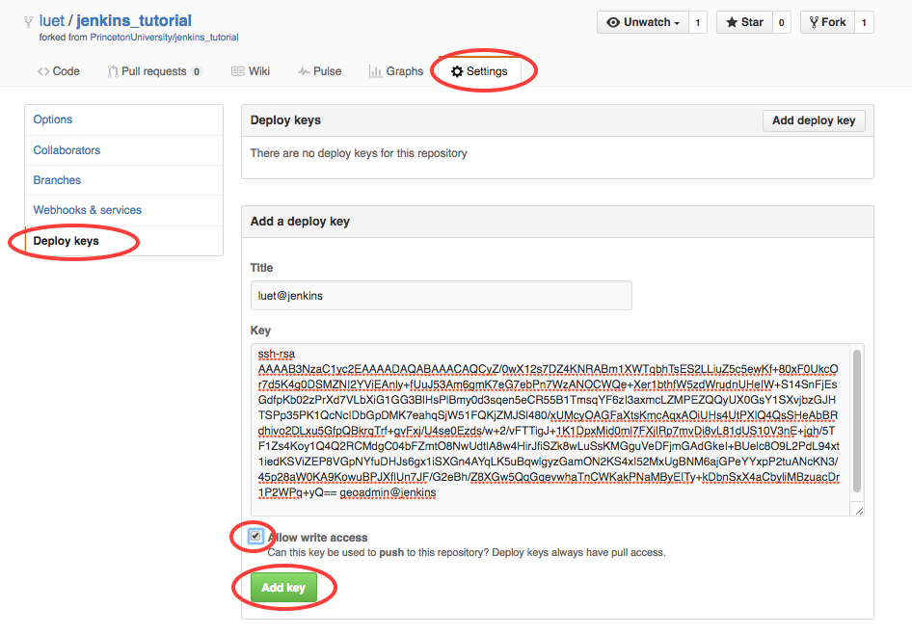Click the 'Add a deploy key' heading
Viewport: 912px width, 635px height.
pos(300,221)
